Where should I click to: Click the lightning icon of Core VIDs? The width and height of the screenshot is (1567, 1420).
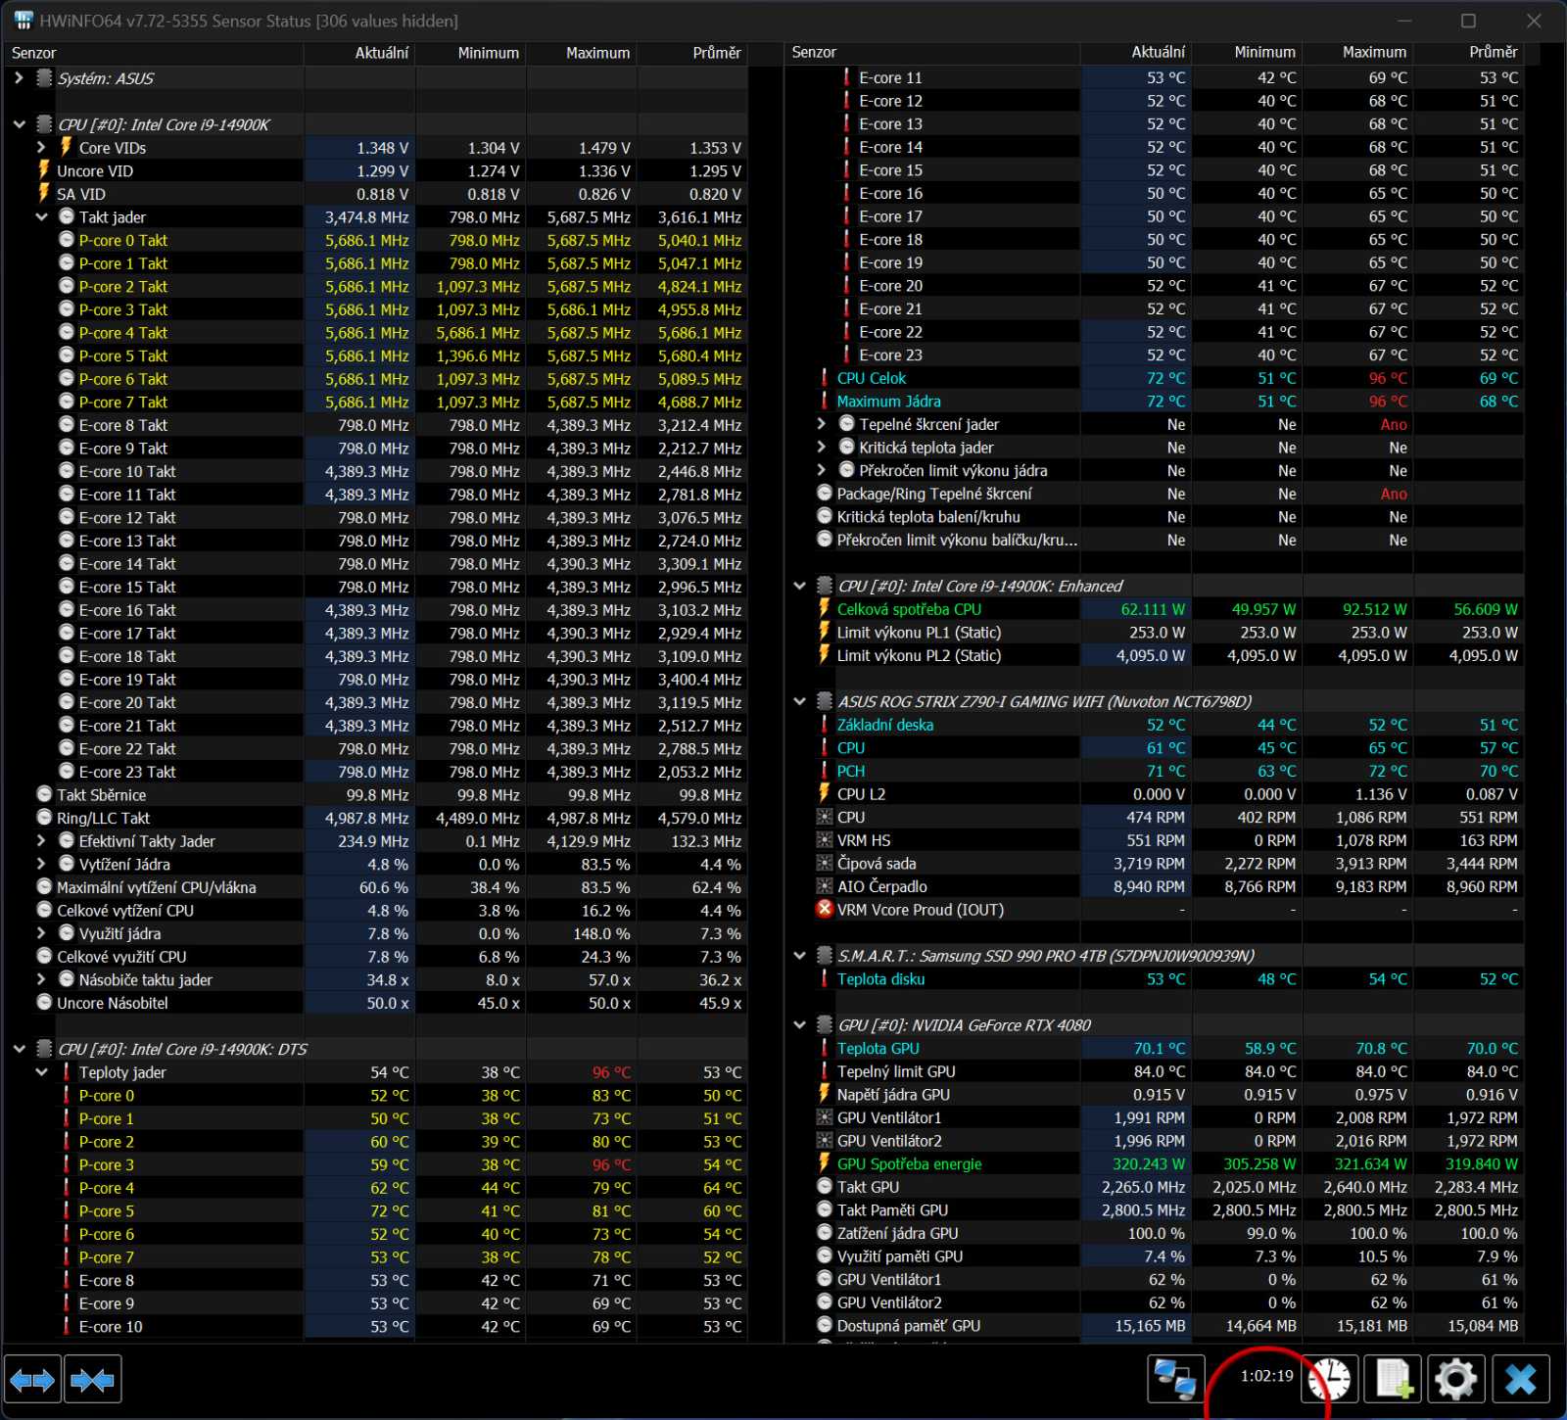coord(66,147)
